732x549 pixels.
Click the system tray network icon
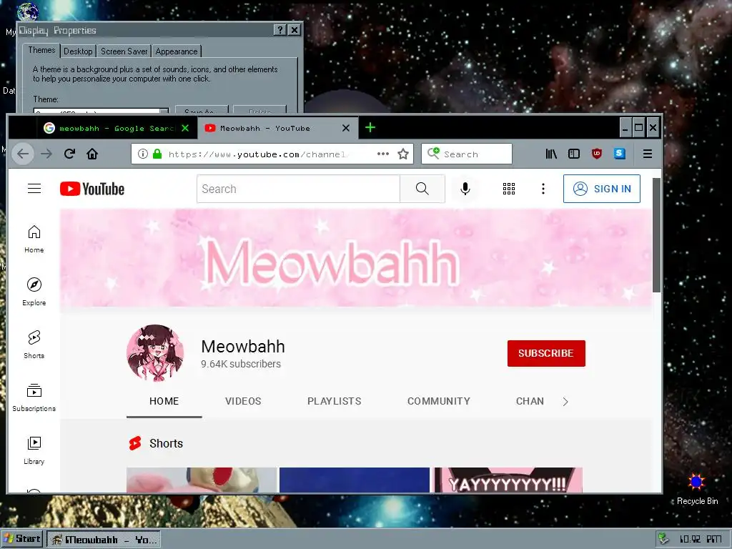663,539
